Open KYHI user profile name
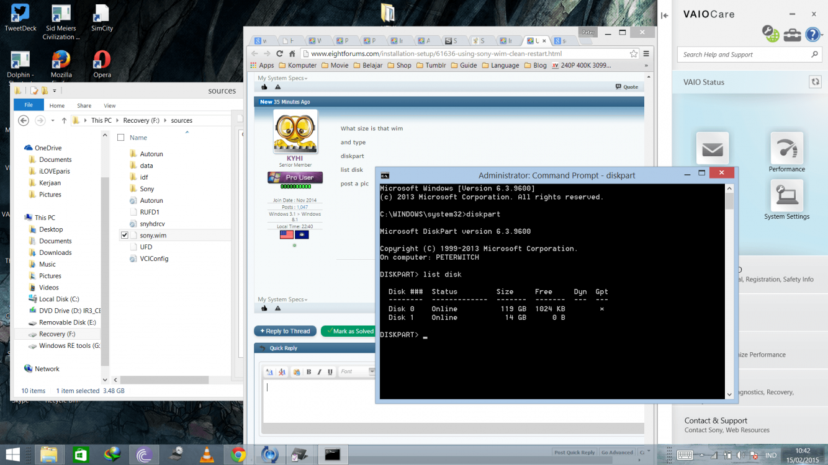This screenshot has height=465, width=828. click(x=295, y=158)
